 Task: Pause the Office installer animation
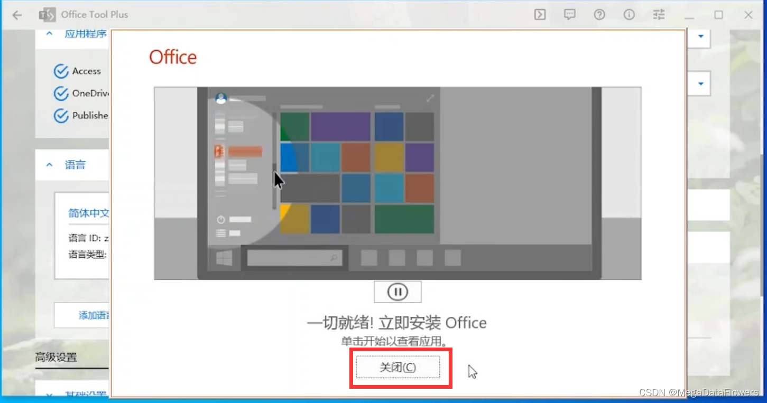pyautogui.click(x=398, y=292)
